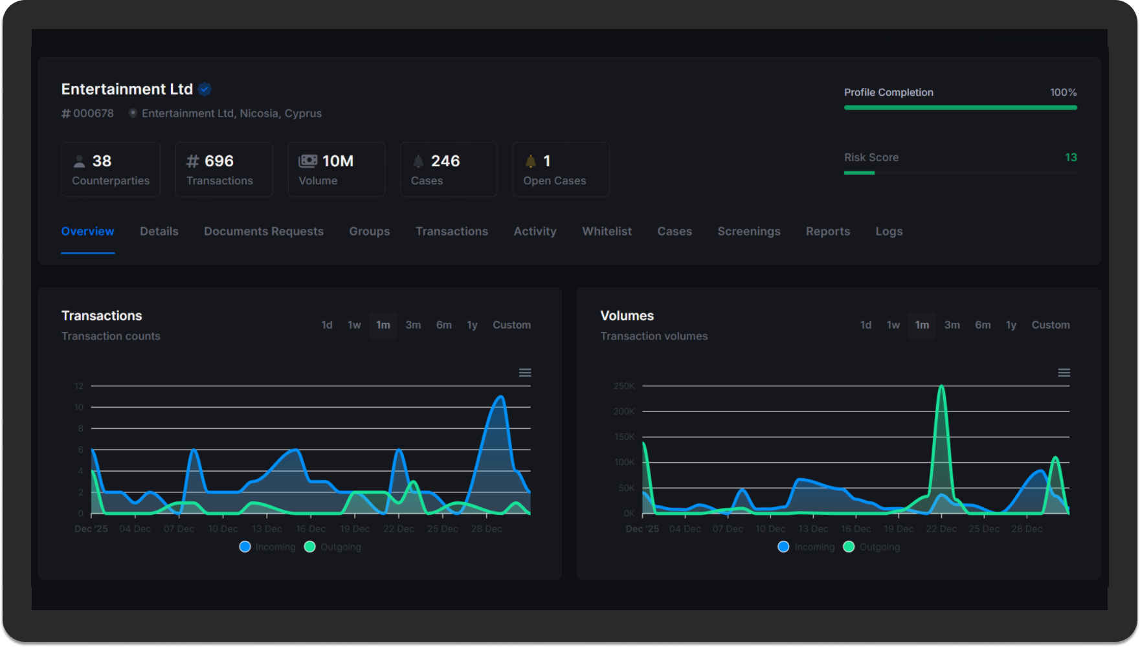Image resolution: width=1140 pixels, height=647 pixels.
Task: Click the Open Cases alert bell icon
Action: click(x=531, y=161)
